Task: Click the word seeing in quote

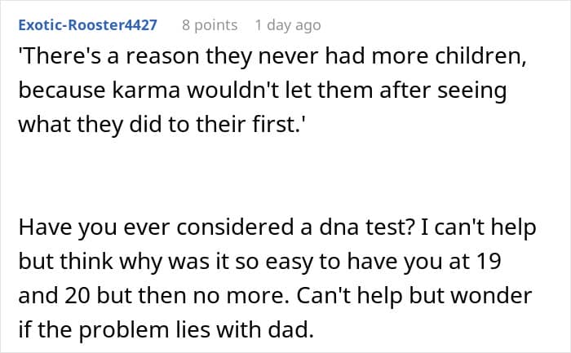Action: pyautogui.click(x=471, y=91)
